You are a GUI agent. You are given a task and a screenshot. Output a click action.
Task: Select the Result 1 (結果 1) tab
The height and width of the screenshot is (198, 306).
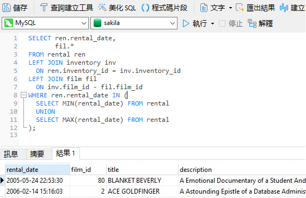tap(66, 153)
